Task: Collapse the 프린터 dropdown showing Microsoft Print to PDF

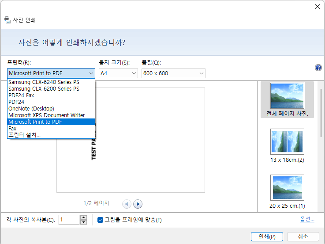Action: [x=51, y=73]
